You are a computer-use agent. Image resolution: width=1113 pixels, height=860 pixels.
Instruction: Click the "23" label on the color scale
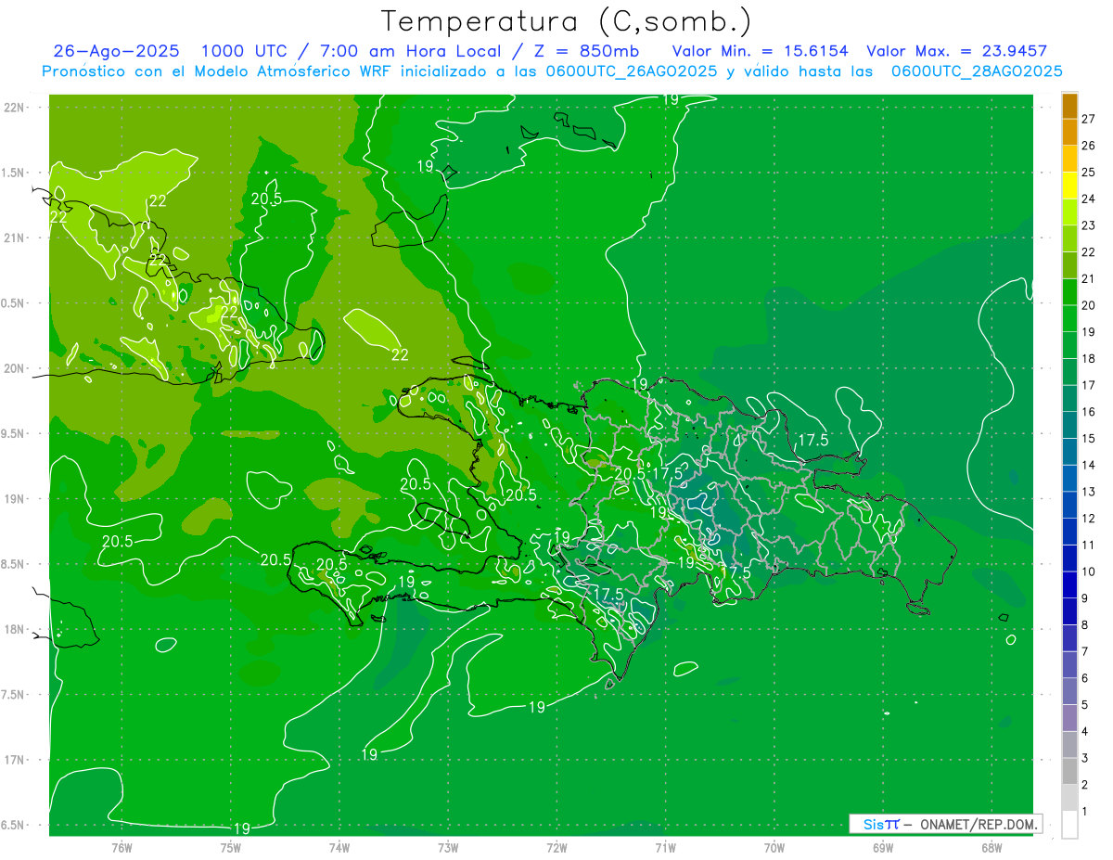pos(1088,225)
